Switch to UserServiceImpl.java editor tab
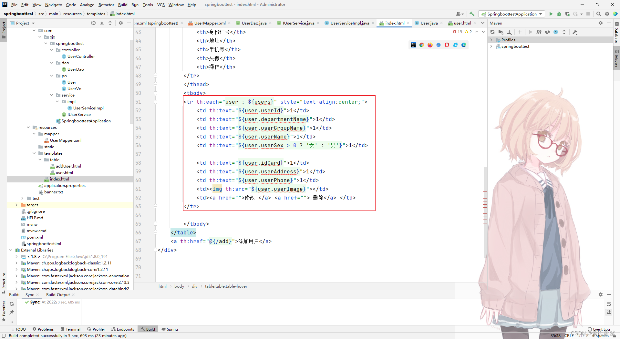Image resolution: width=620 pixels, height=339 pixels. [x=350, y=23]
